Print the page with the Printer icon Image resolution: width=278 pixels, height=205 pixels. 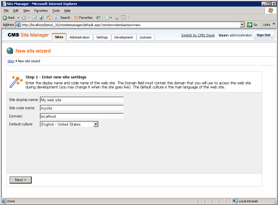(116, 18)
